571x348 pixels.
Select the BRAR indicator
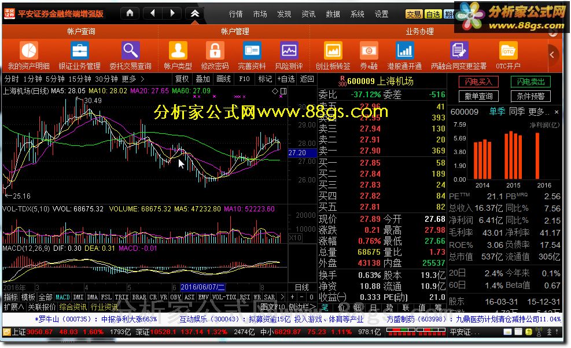click(139, 297)
